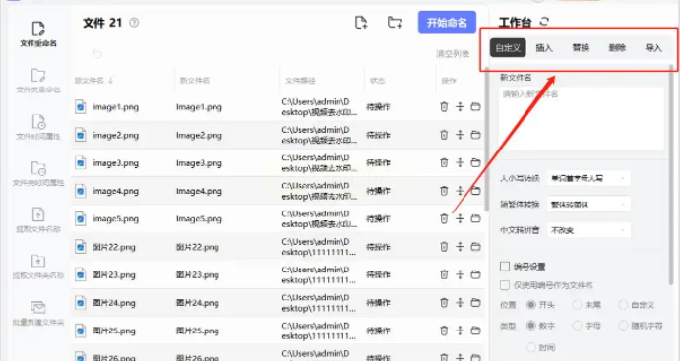Delete image2.png using its trash icon
Screen dimensions: 680x361
click(444, 135)
